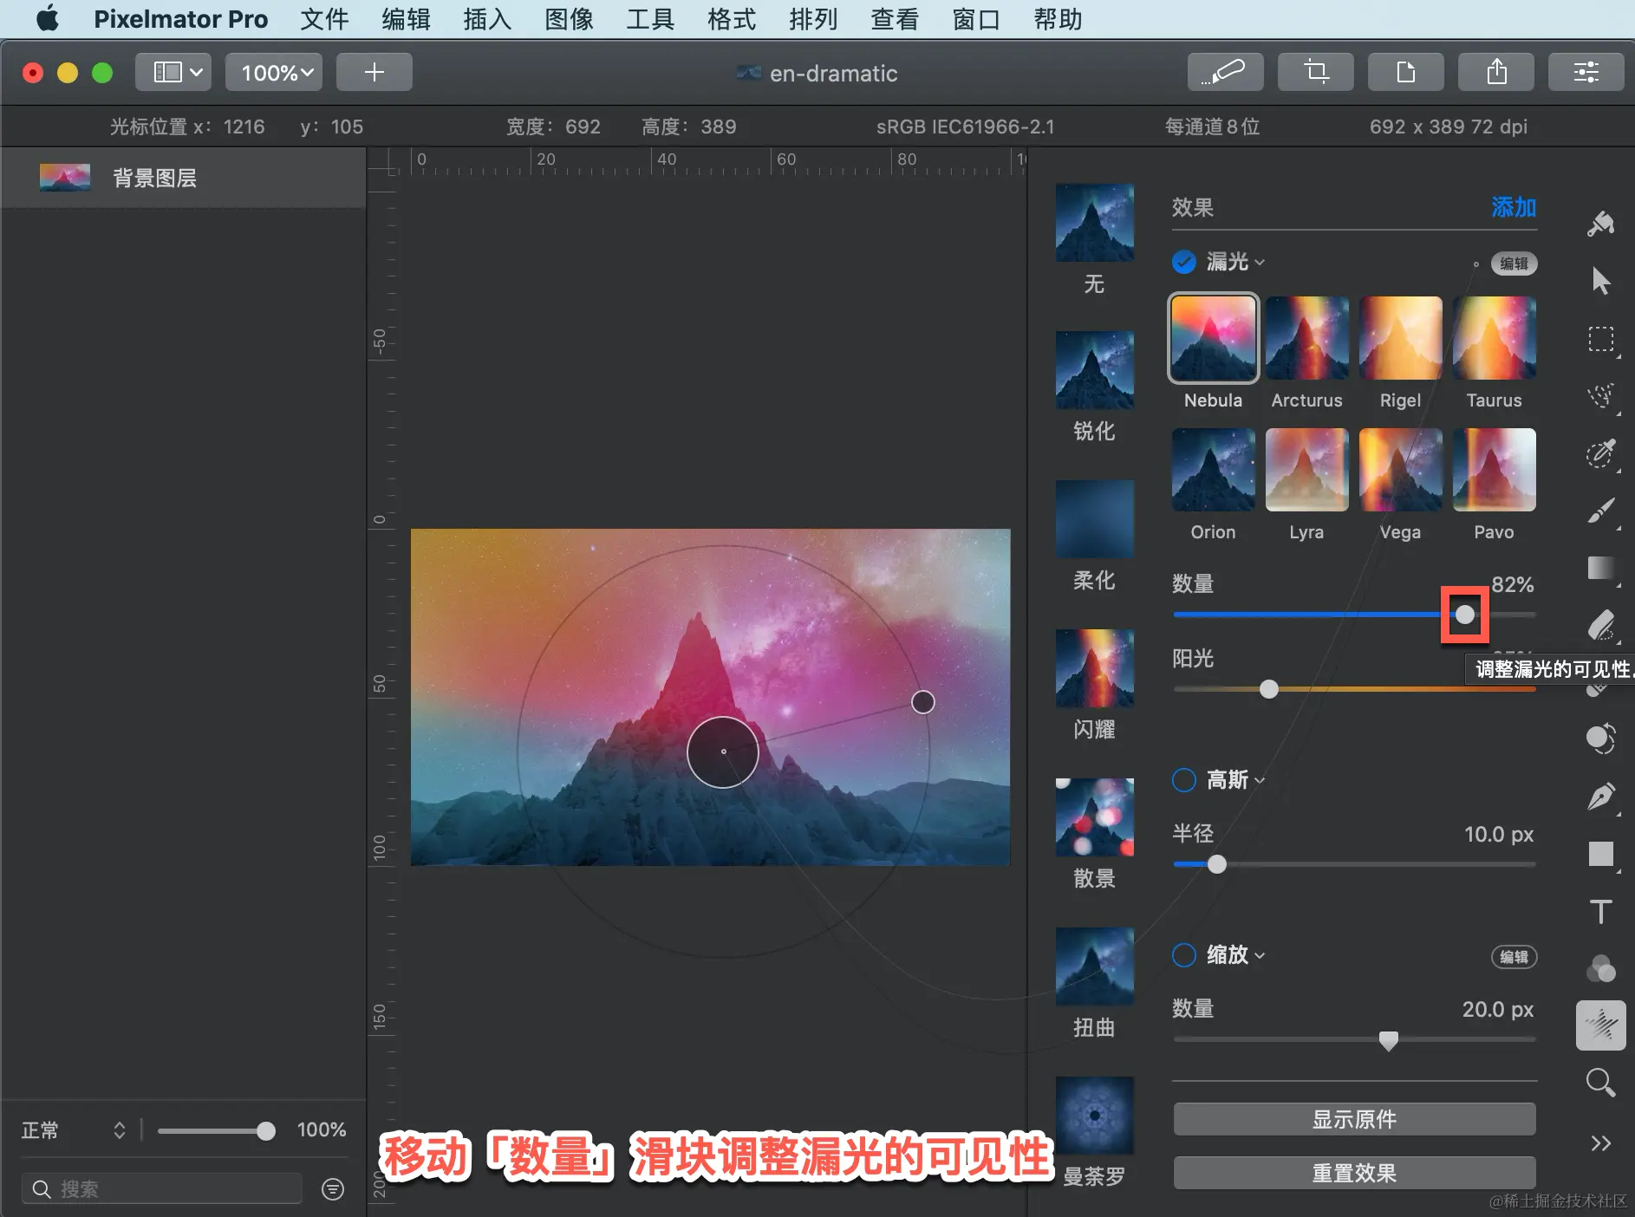Click the 搜索 layer search field
Image resolution: width=1635 pixels, height=1217 pixels.
162,1189
